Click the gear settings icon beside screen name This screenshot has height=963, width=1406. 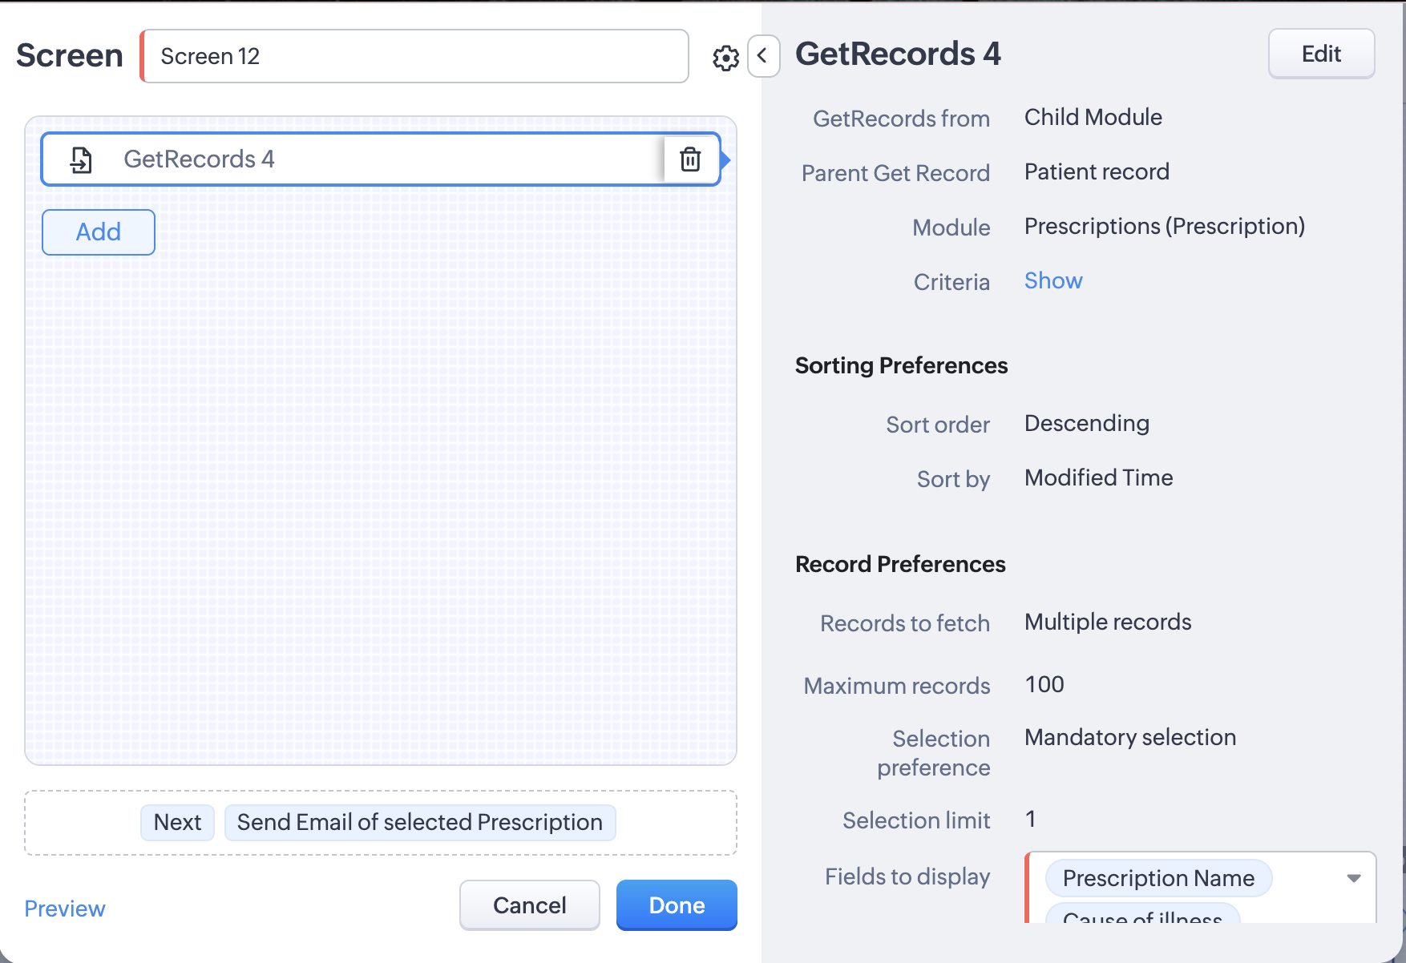pyautogui.click(x=725, y=58)
